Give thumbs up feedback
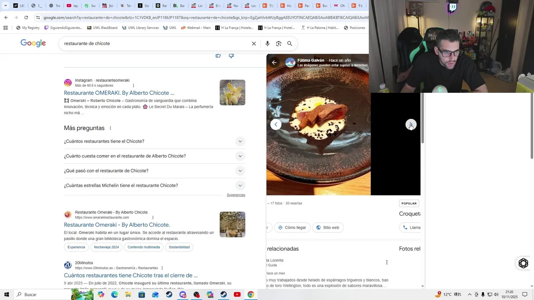Screen dimensions: 534x300 coord(218,55)
